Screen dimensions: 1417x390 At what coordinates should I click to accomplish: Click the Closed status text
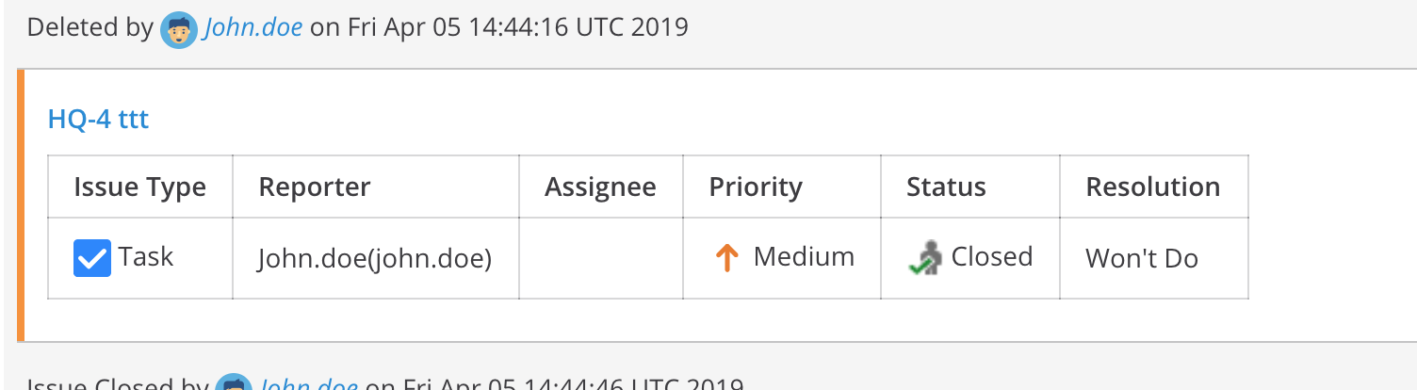click(992, 256)
